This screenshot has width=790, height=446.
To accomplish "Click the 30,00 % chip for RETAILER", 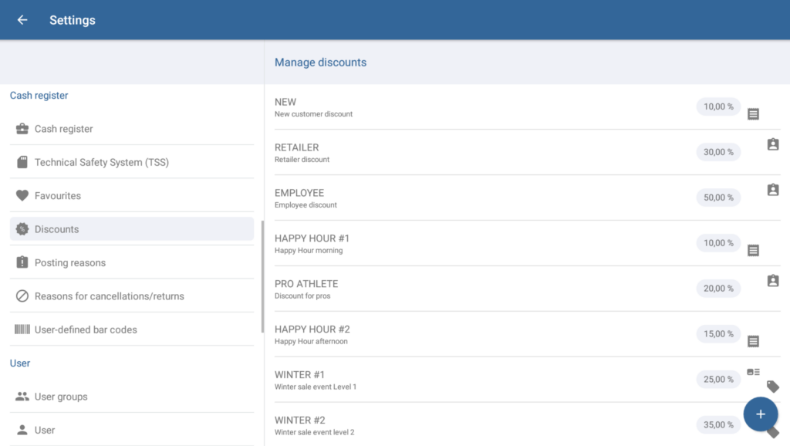I will tap(718, 152).
